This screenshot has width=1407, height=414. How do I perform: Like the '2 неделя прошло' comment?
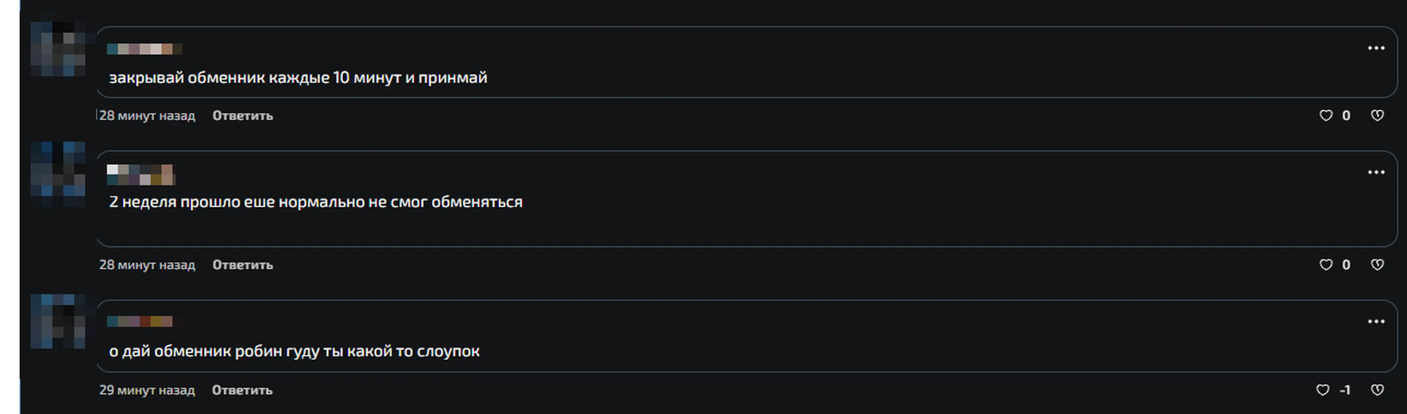1326,265
